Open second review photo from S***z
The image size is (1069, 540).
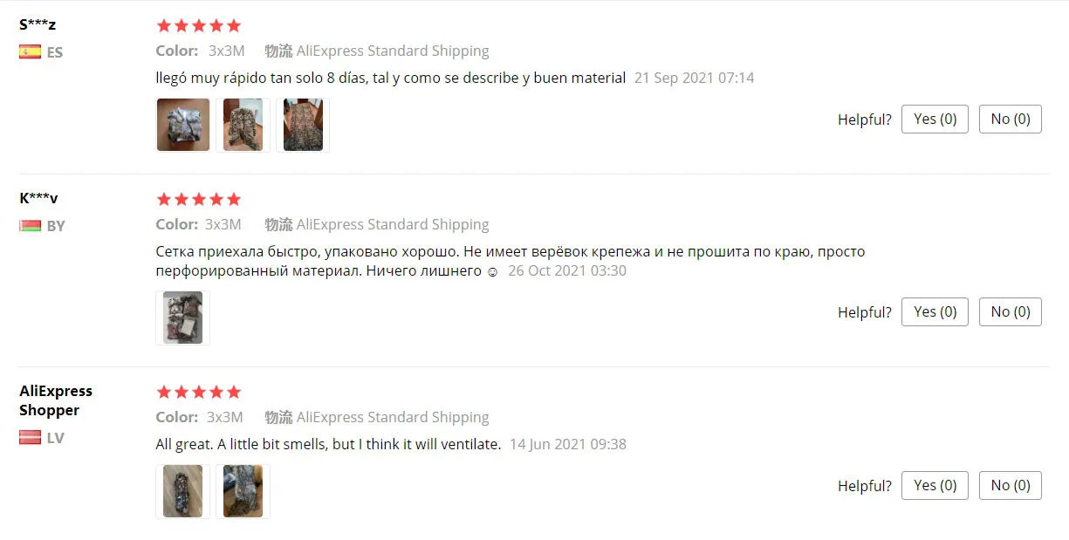click(x=243, y=125)
